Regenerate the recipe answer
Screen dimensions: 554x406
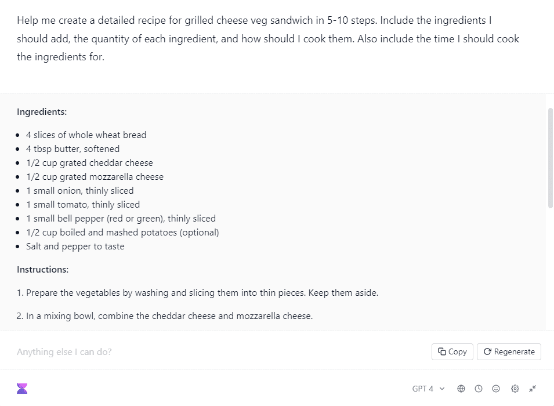pyautogui.click(x=509, y=351)
